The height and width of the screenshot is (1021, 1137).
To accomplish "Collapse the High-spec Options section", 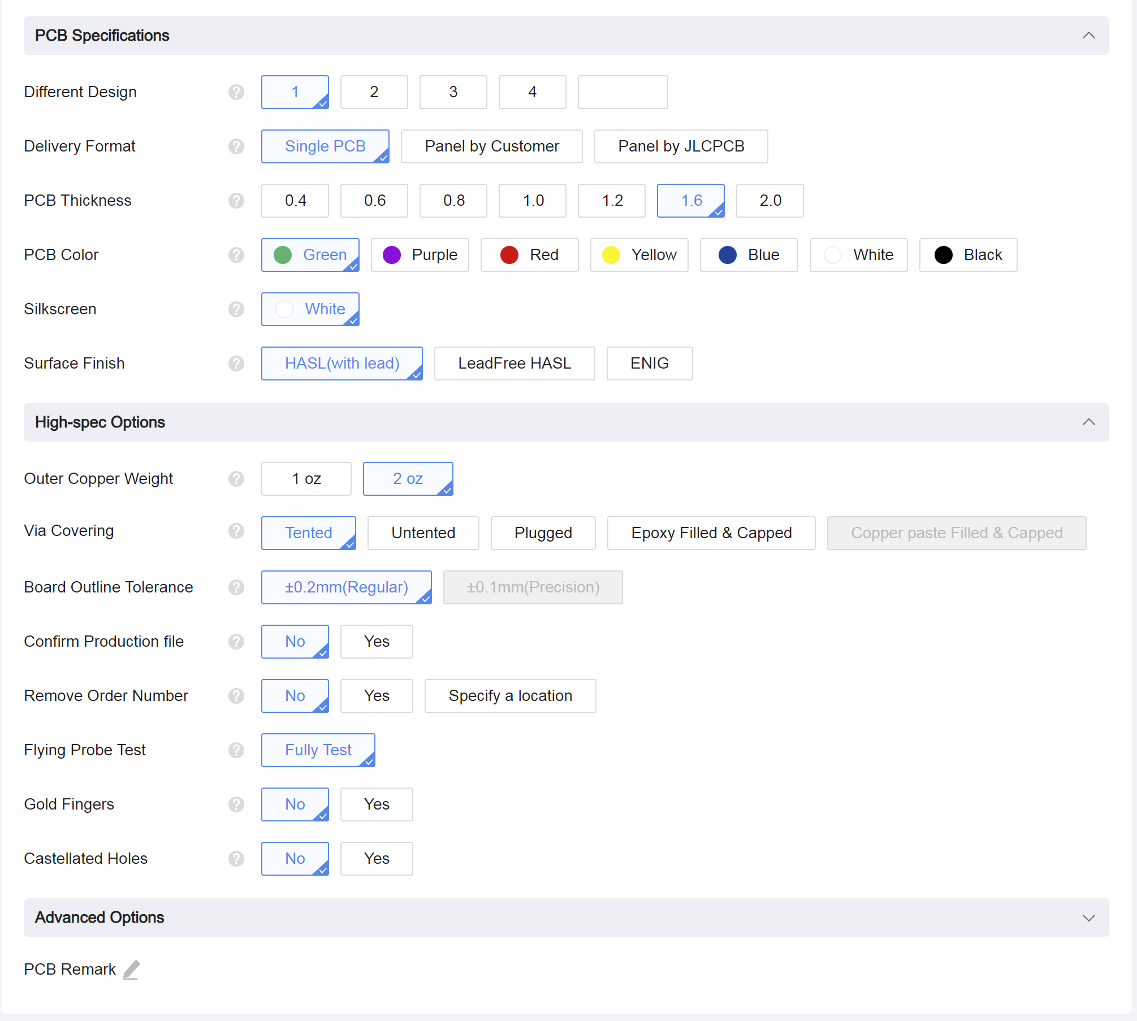I will click(x=1088, y=422).
